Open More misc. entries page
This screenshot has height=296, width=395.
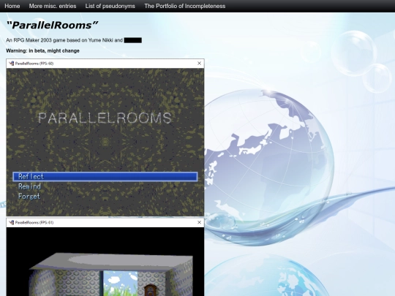[53, 6]
